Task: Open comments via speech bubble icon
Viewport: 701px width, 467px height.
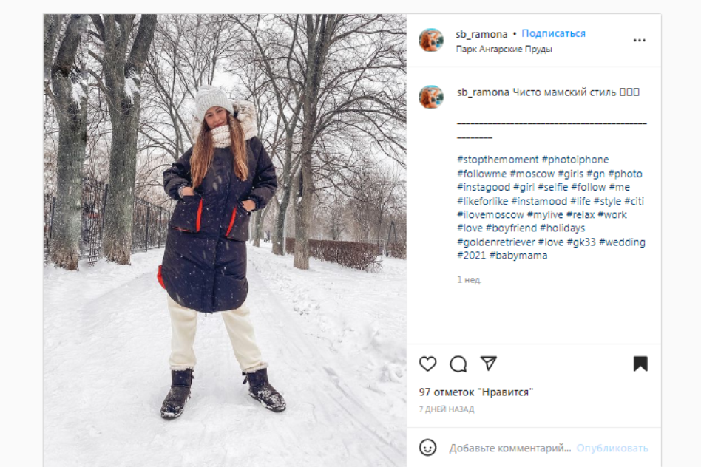Action: (x=458, y=364)
